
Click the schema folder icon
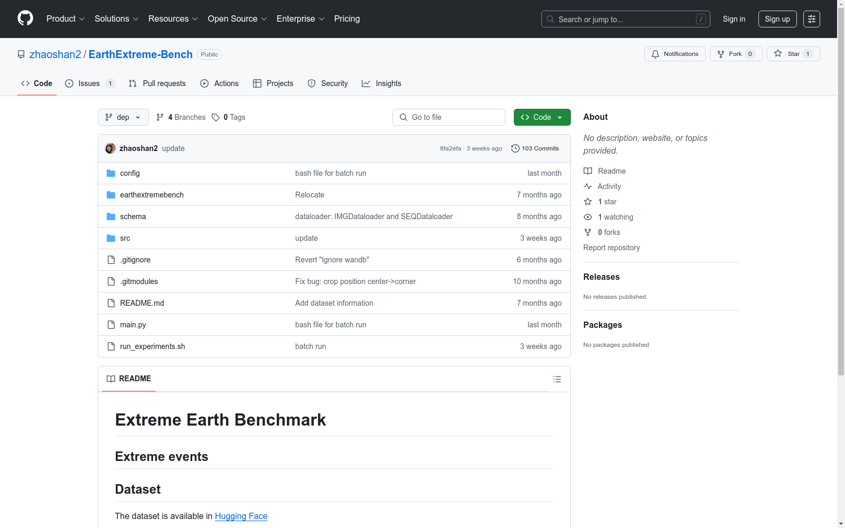click(x=111, y=216)
